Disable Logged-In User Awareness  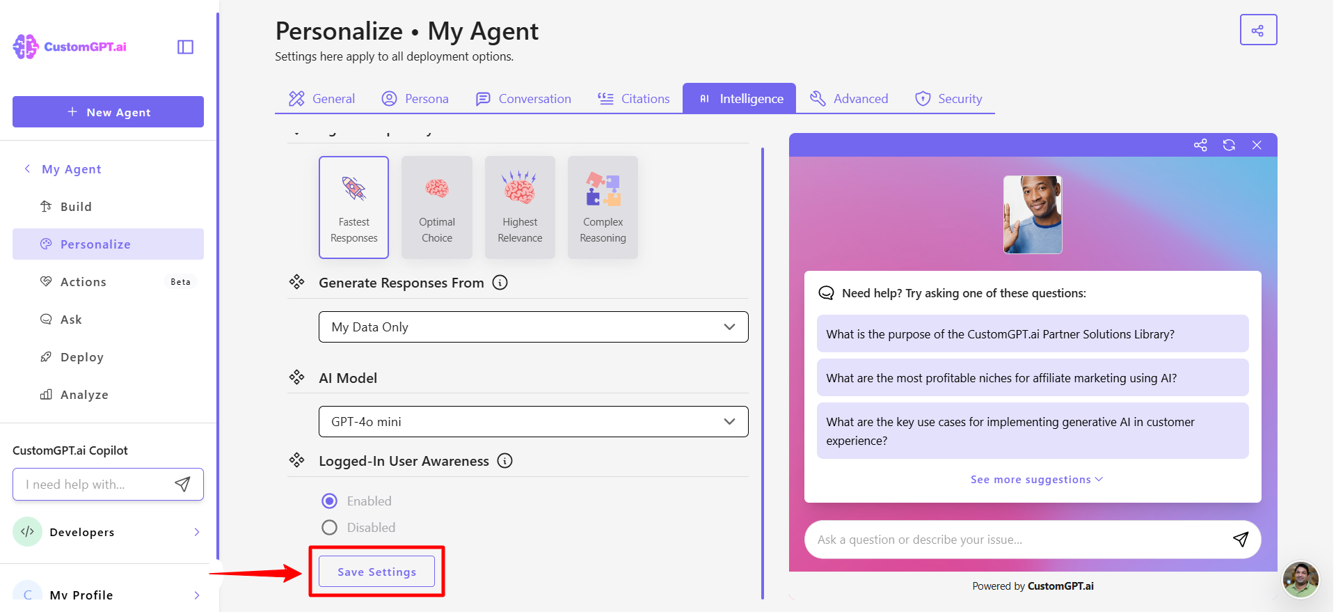(330, 528)
